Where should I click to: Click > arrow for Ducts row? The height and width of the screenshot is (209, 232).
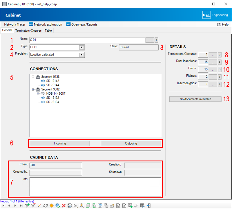tap(220, 69)
